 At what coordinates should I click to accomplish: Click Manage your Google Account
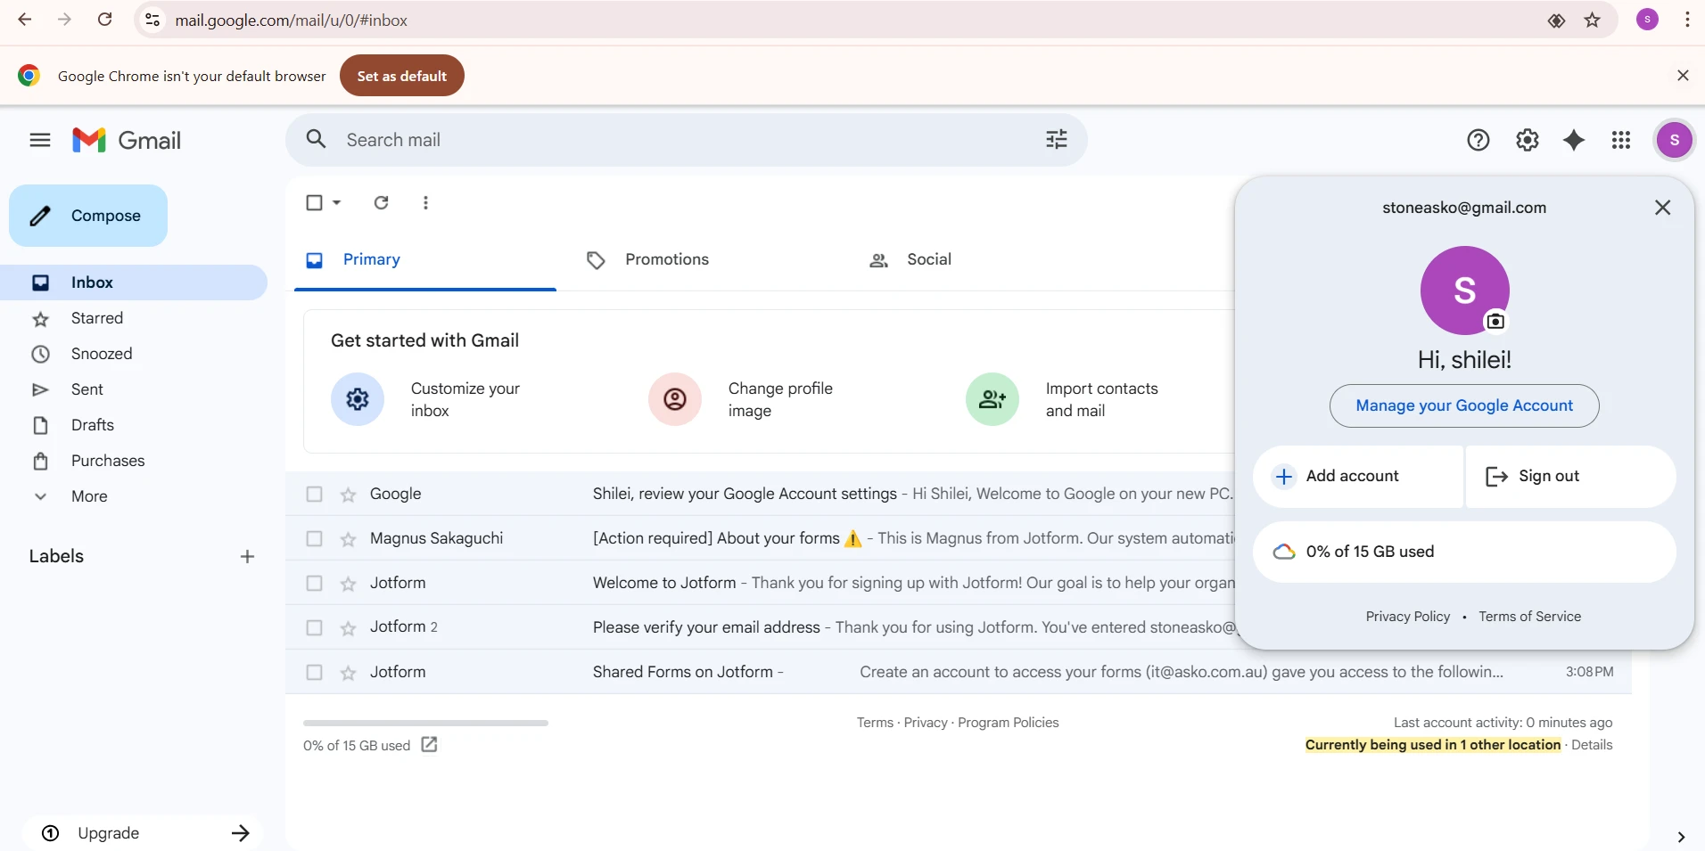coord(1464,405)
